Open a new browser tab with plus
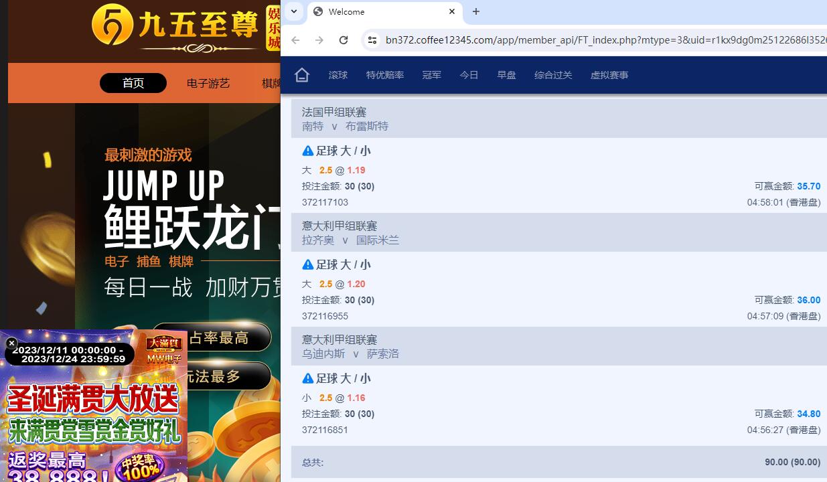827x482 pixels. pyautogui.click(x=476, y=11)
